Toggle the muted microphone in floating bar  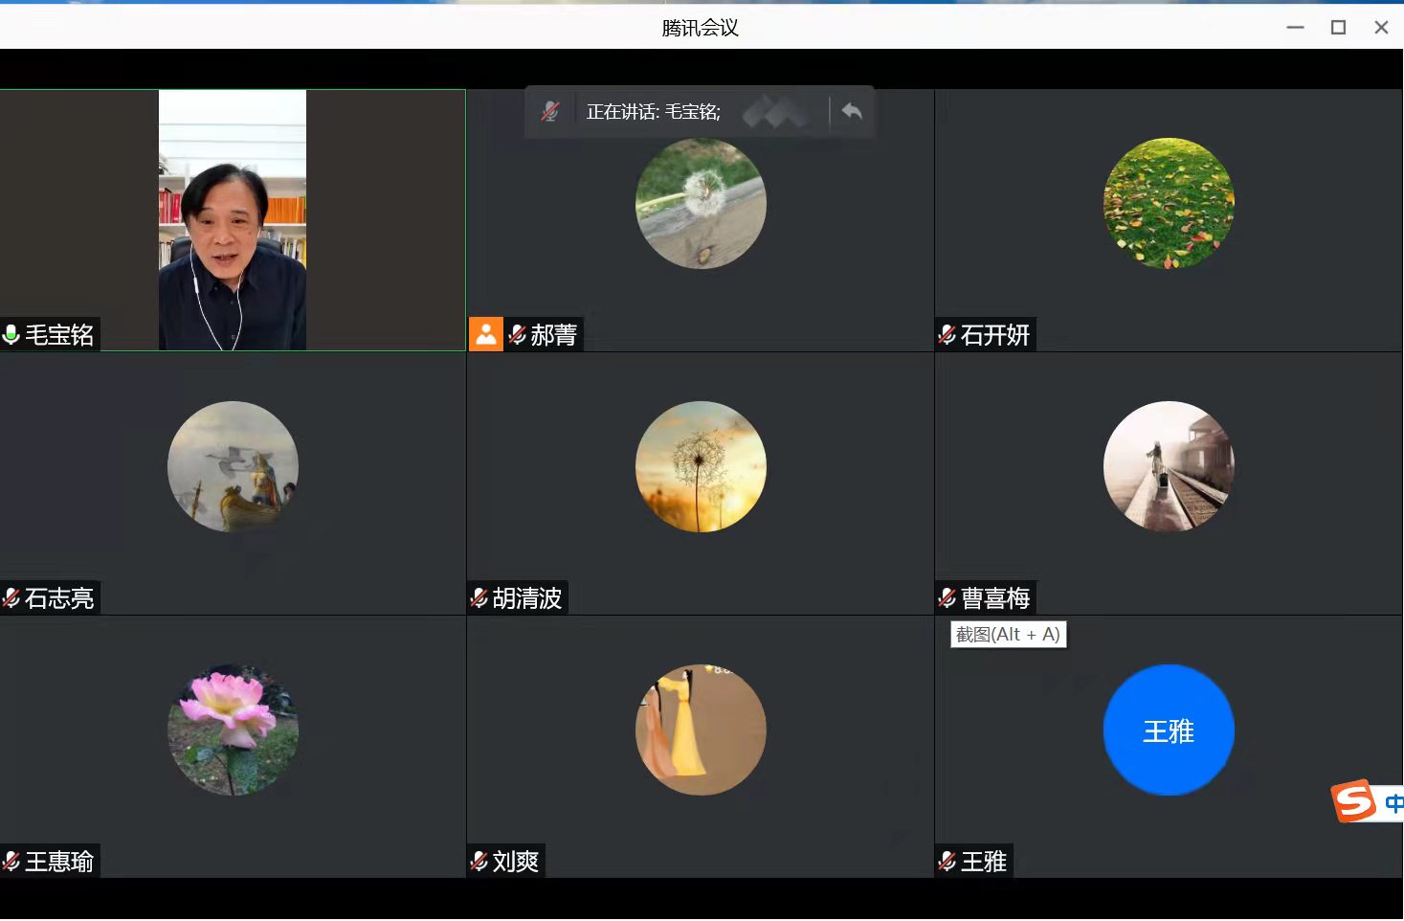point(550,112)
